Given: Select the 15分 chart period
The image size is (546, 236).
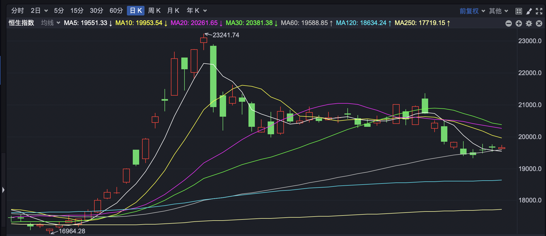Looking at the screenshot, I should click(x=77, y=11).
